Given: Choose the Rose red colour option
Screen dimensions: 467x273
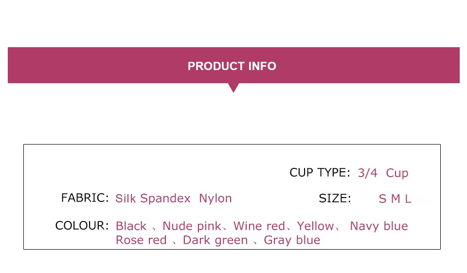Looking at the screenshot, I should [x=141, y=240].
